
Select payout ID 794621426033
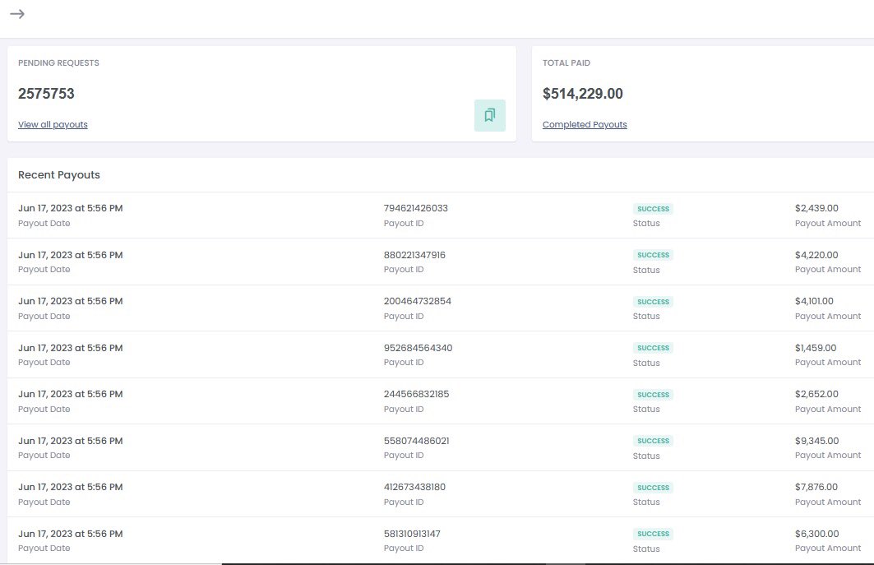point(416,208)
